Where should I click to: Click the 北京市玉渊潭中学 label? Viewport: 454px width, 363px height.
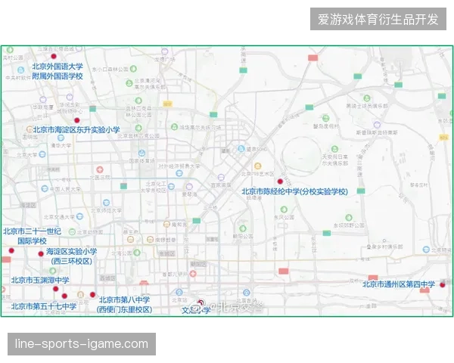pos(40,281)
